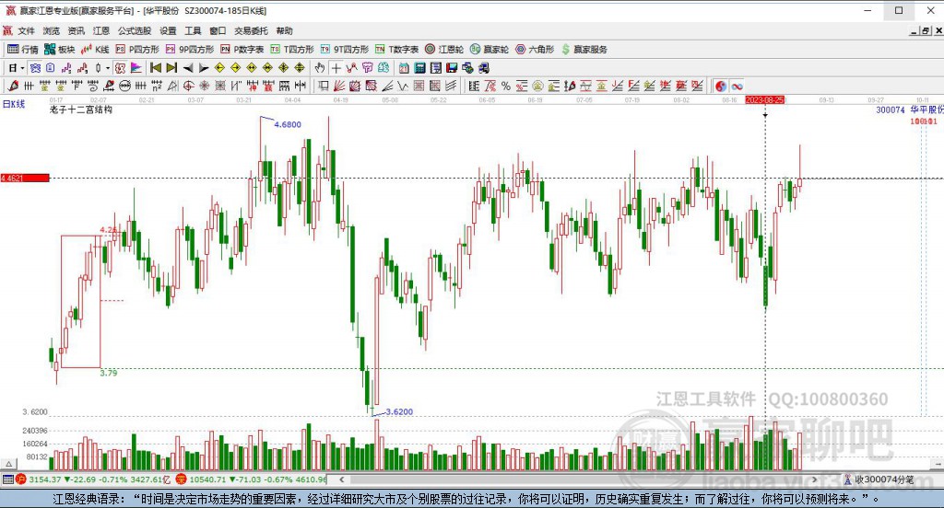Viewport: 944px width, 508px height.
Task: Open the 六角形 hexagon tool
Action: click(535, 50)
